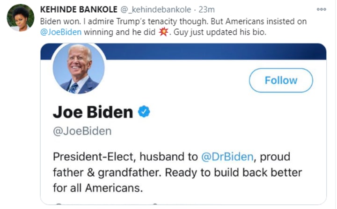Screen dimensions: 337x209
Task: Click the blue verified badge beside Joe Biden
Action: pos(144,111)
